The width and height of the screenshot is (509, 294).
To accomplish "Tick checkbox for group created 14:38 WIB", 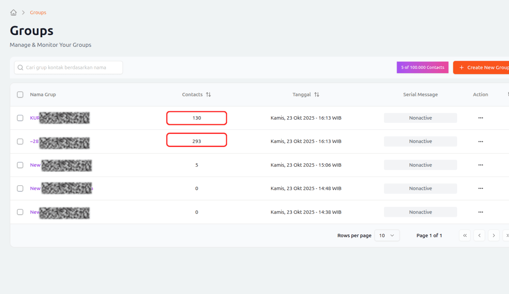I will [x=20, y=212].
